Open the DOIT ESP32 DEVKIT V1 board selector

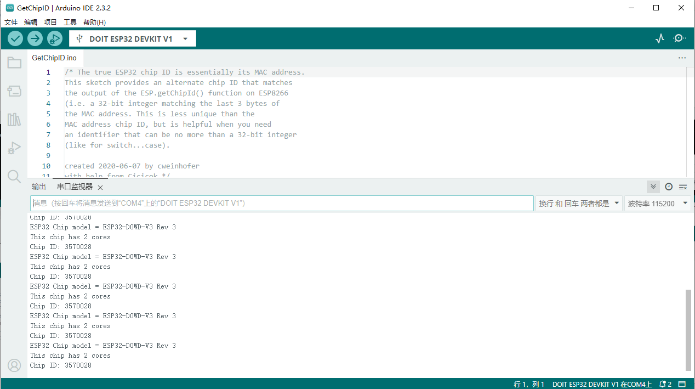tap(132, 38)
